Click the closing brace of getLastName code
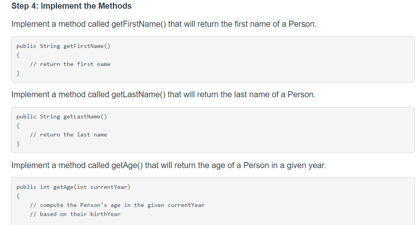 pos(18,144)
